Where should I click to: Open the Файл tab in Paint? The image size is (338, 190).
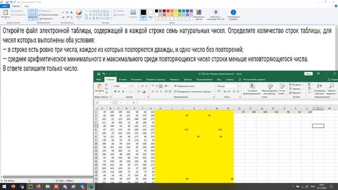coord(5,6)
